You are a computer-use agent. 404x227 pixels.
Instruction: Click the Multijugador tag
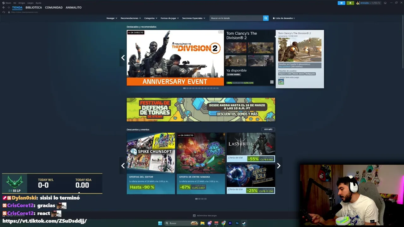pos(310,74)
